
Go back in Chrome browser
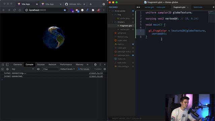pos(4,10)
